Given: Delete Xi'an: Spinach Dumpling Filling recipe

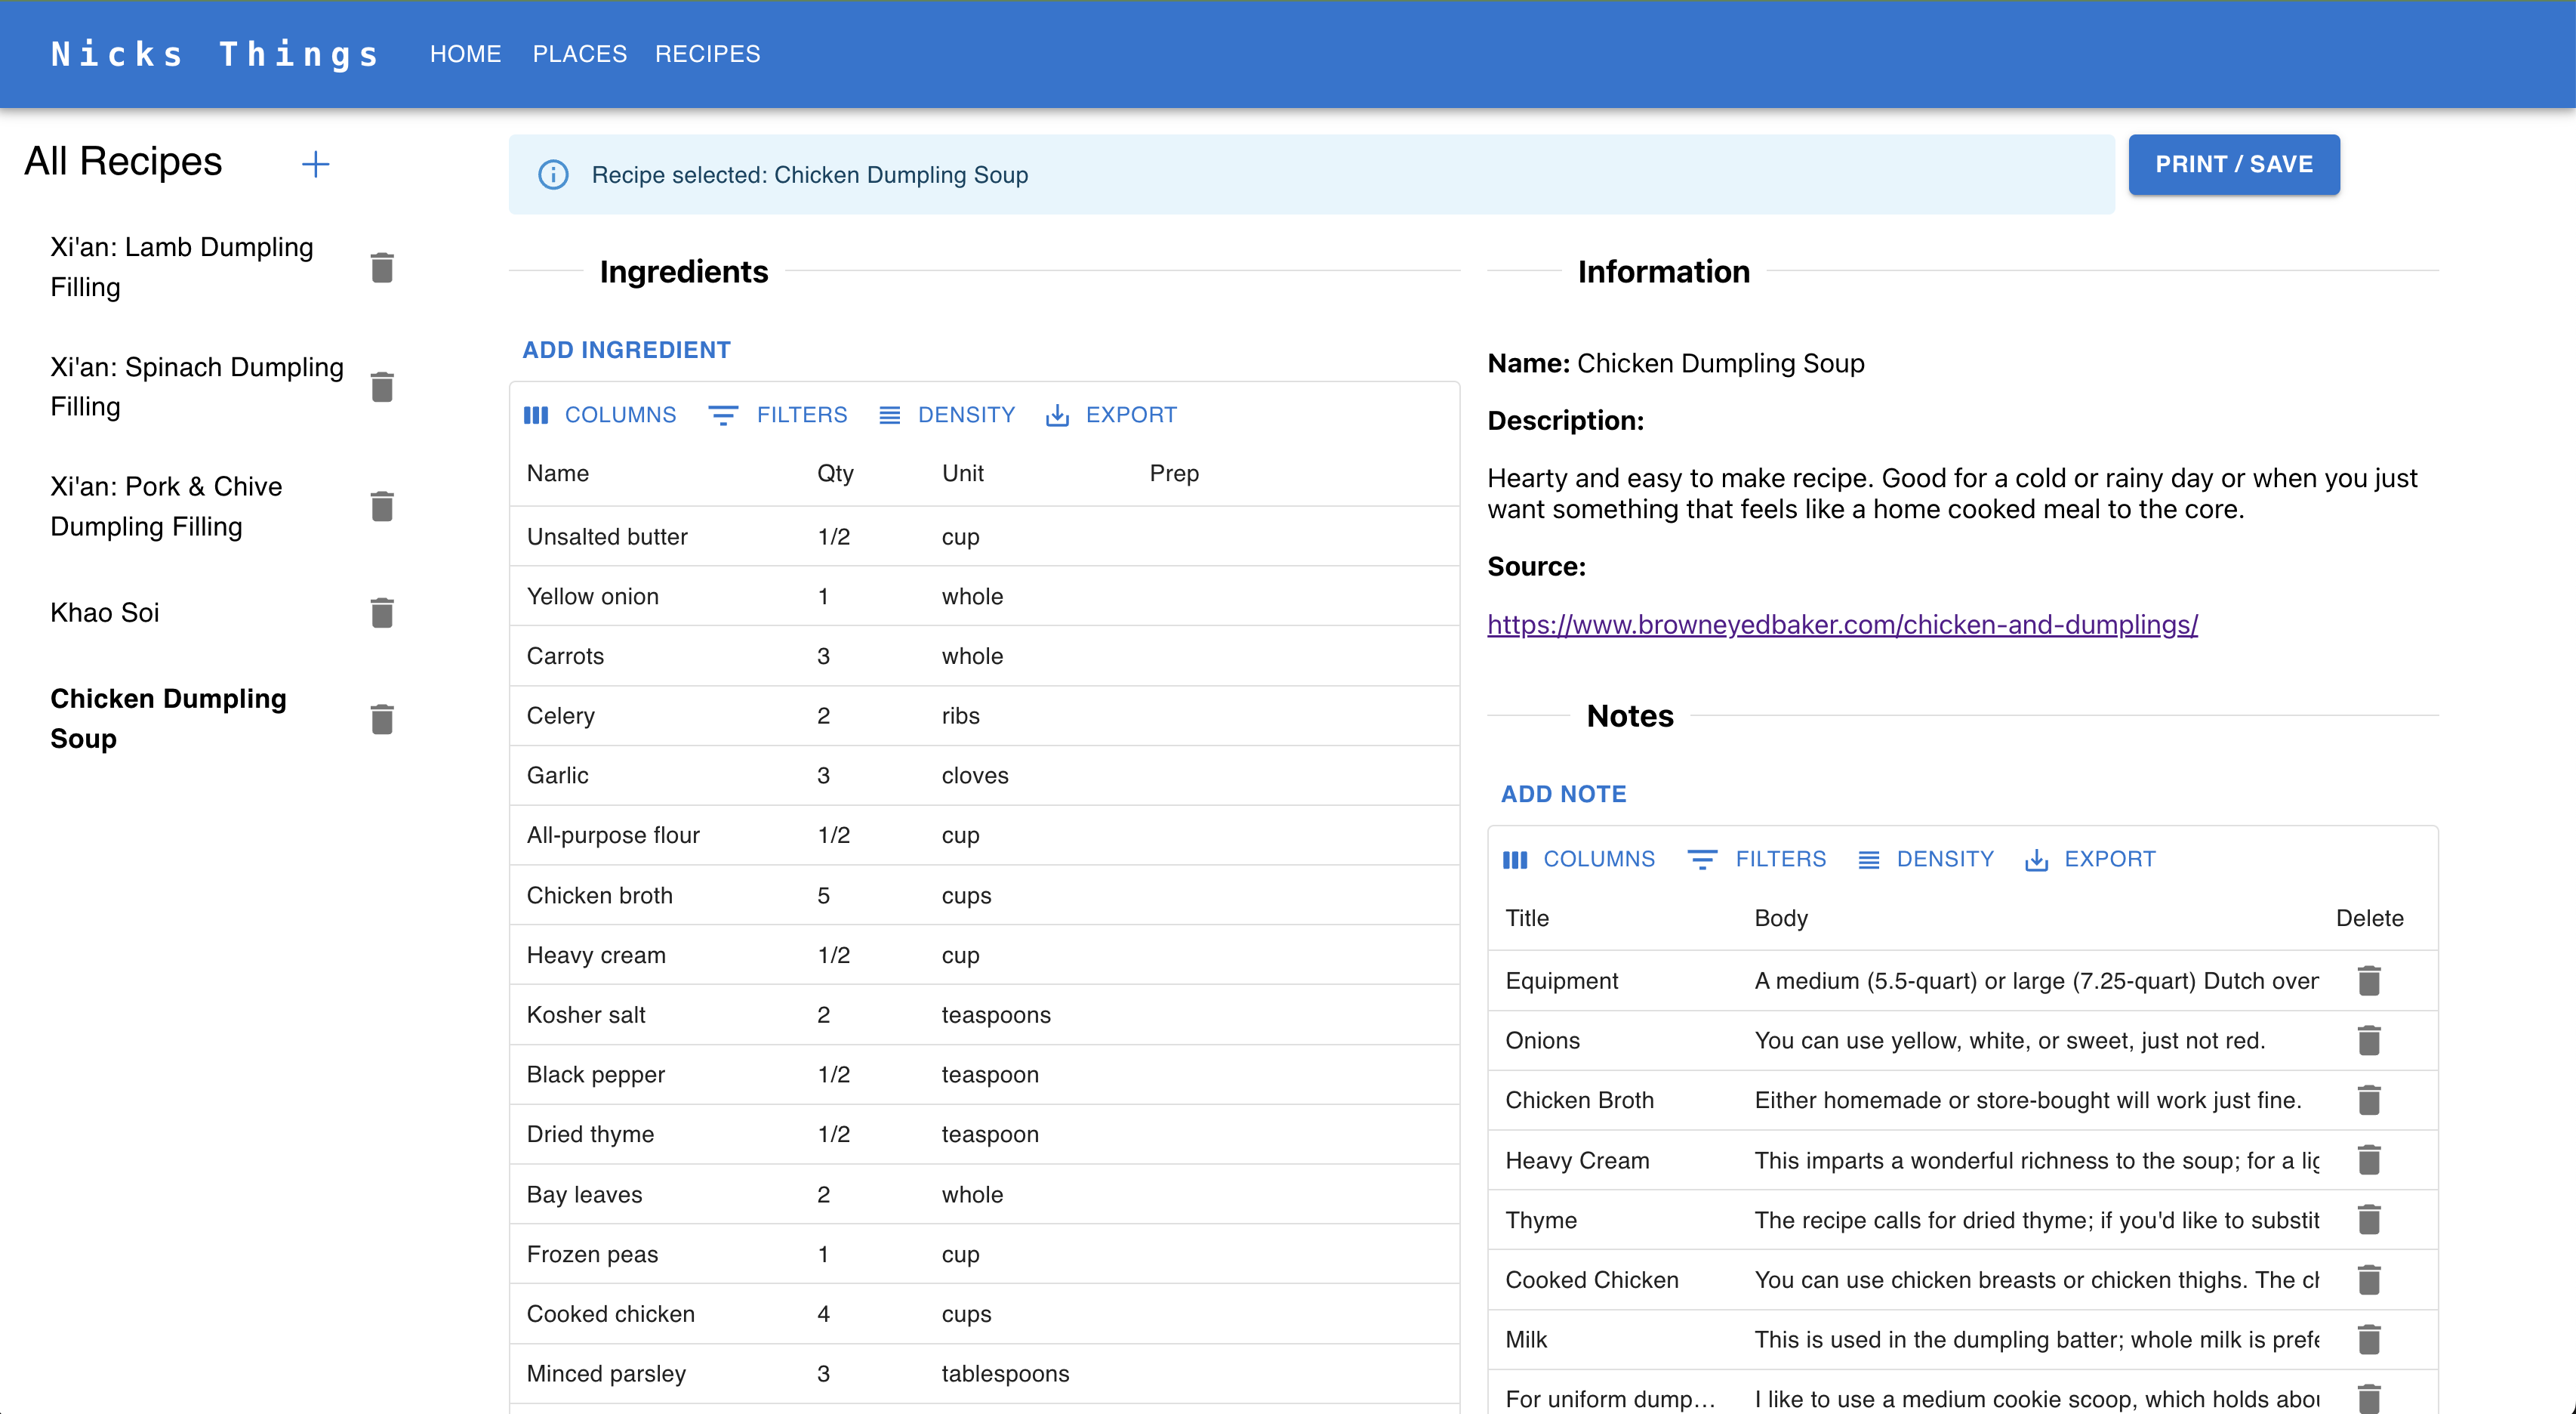Looking at the screenshot, I should click(382, 386).
